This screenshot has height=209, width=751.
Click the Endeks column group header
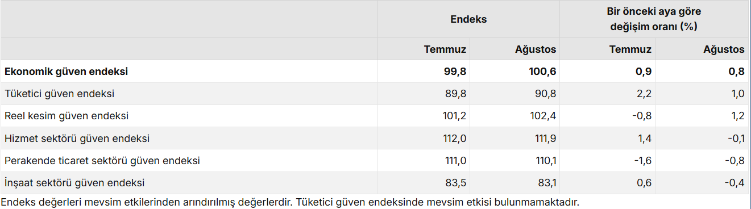pos(468,19)
